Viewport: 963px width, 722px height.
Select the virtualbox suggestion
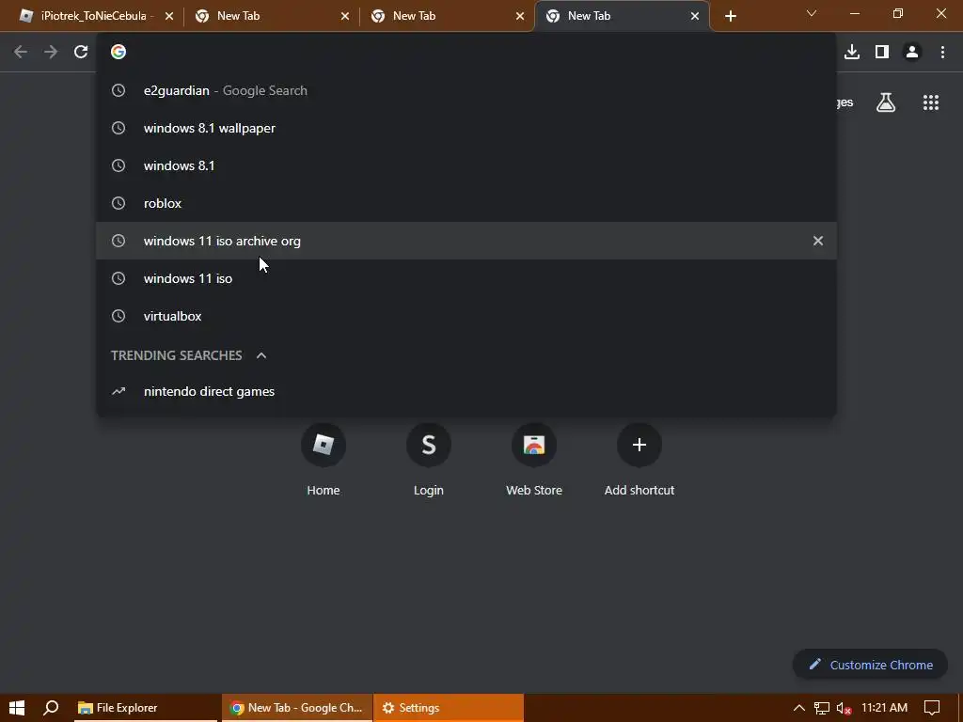[466, 316]
